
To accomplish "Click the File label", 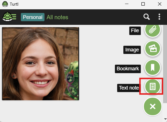I will point(135,31).
